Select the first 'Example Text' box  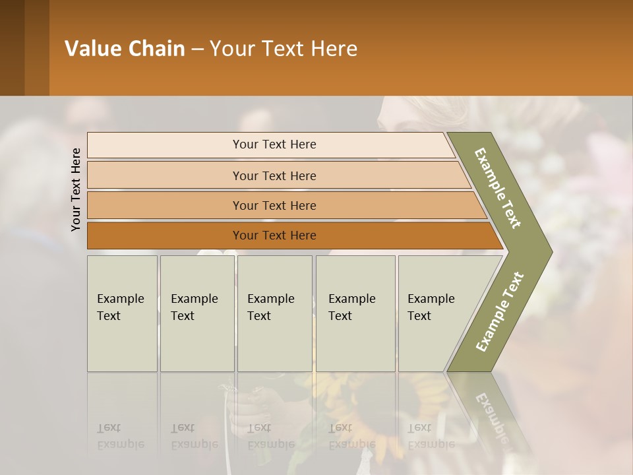[122, 313]
